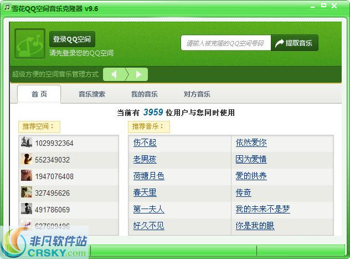Image resolution: width=350 pixels, height=259 pixels.
Task: Click the music note icon in title bar
Action: (7, 7)
